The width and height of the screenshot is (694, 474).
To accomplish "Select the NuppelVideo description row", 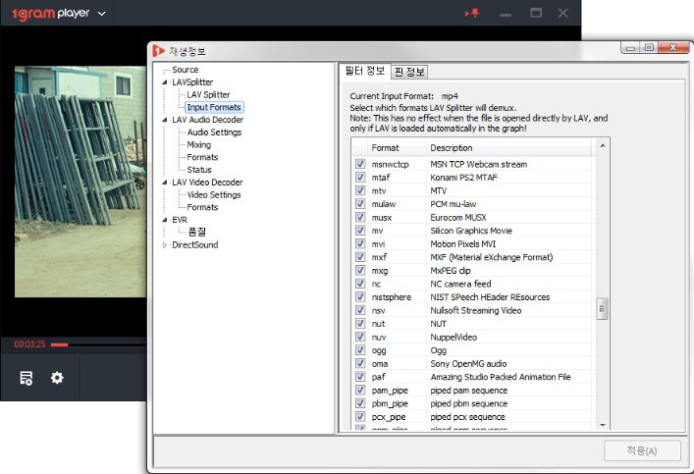I will (473, 337).
